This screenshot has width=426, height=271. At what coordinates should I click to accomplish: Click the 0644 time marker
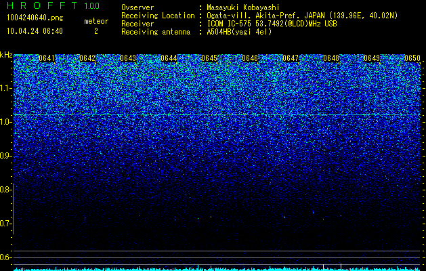coord(169,58)
